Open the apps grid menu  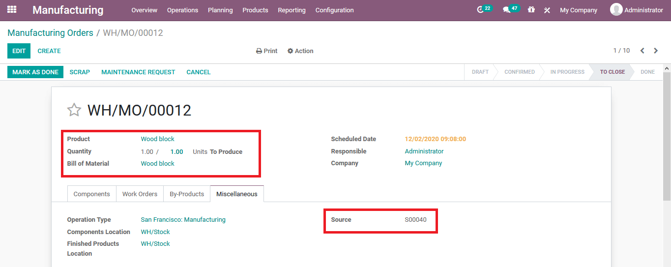pos(12,10)
